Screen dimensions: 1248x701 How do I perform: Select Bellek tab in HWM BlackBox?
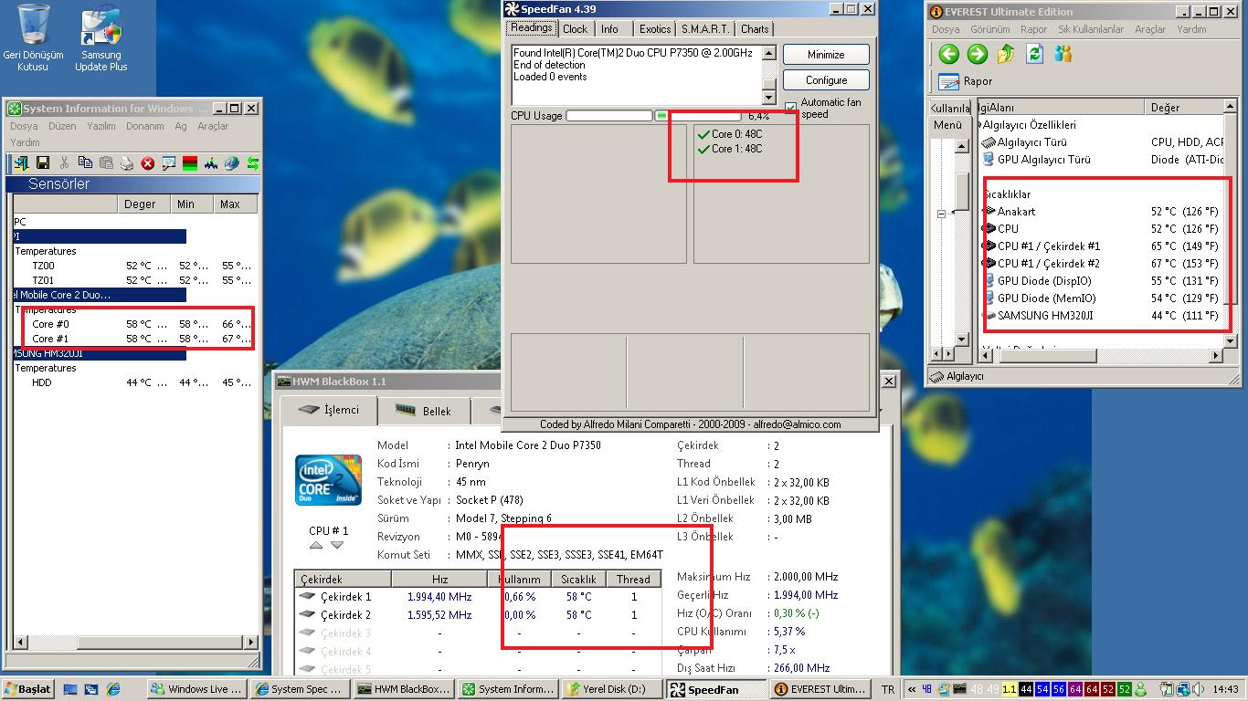tap(424, 411)
